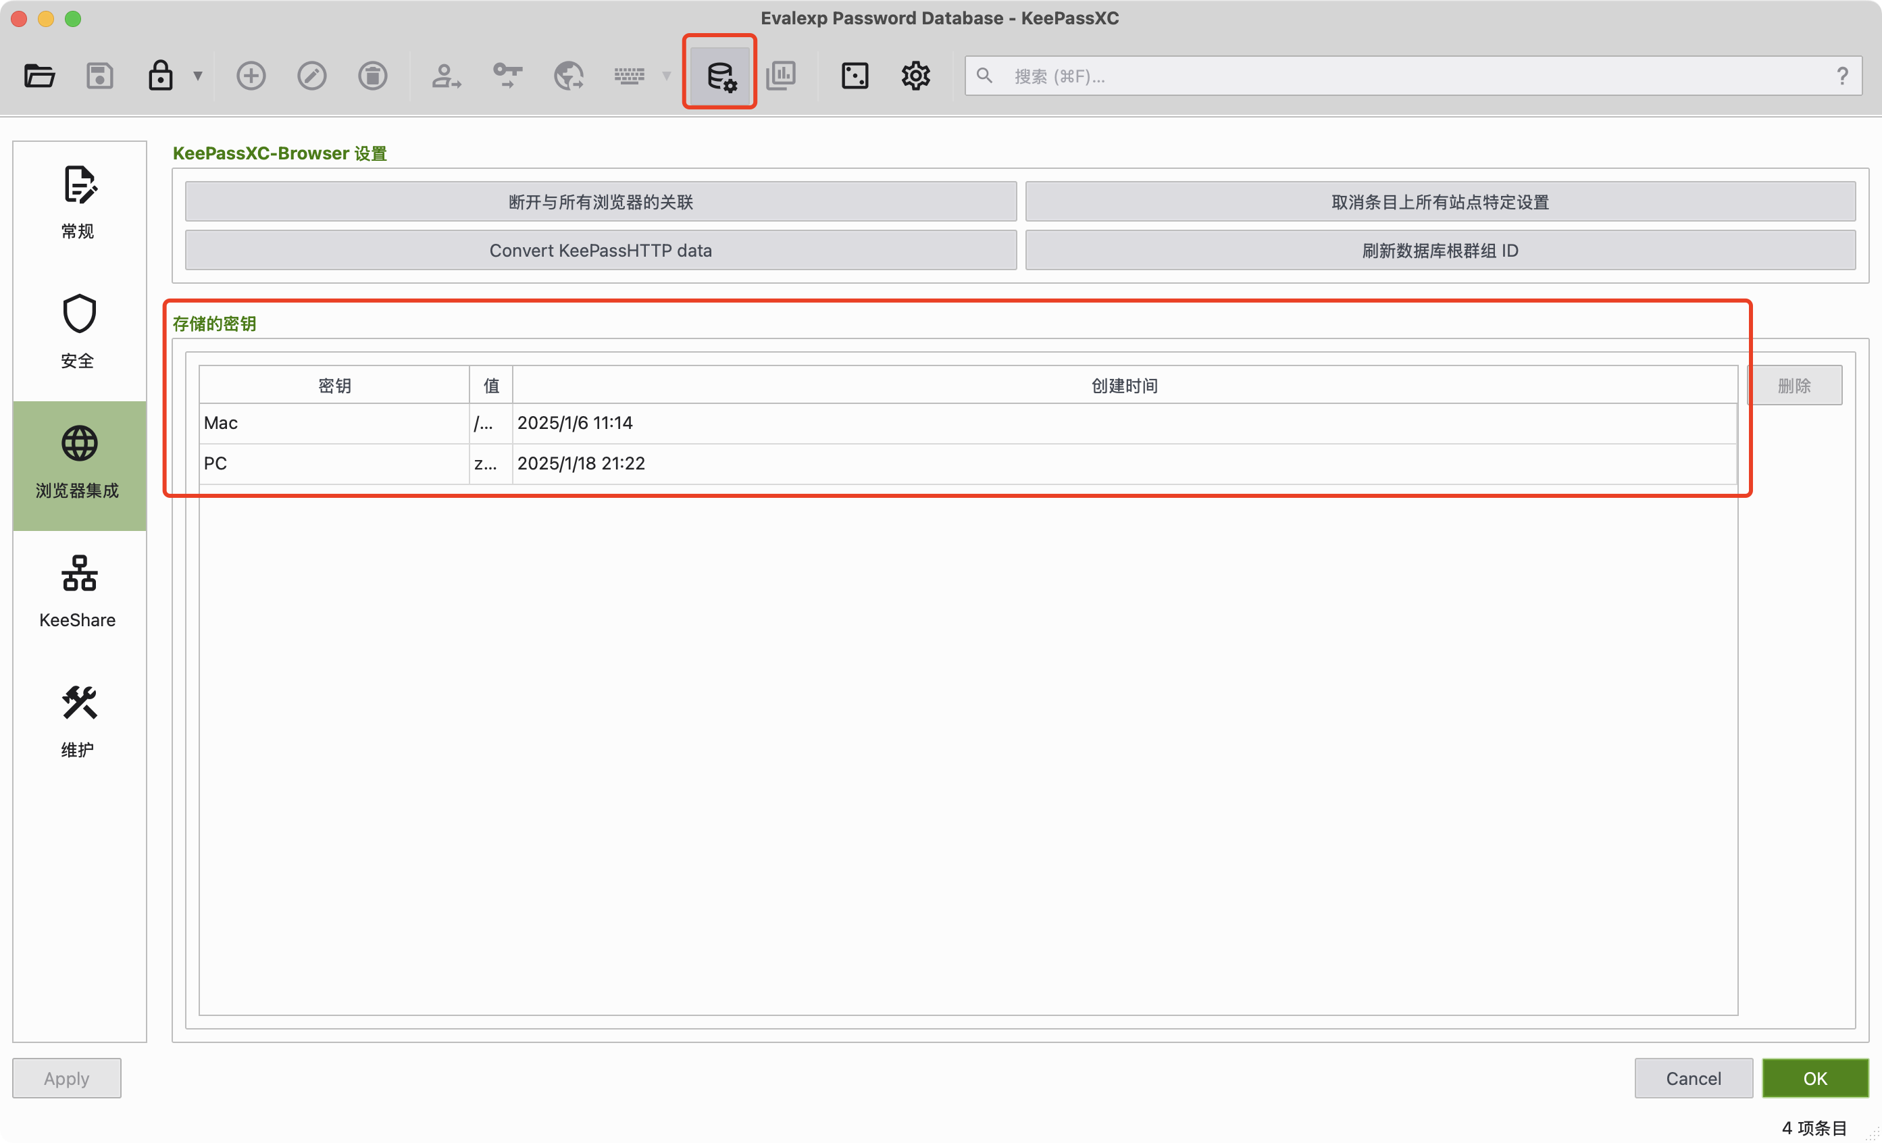Open the Password Generator dice icon
This screenshot has height=1143, width=1882.
pyautogui.click(x=854, y=76)
